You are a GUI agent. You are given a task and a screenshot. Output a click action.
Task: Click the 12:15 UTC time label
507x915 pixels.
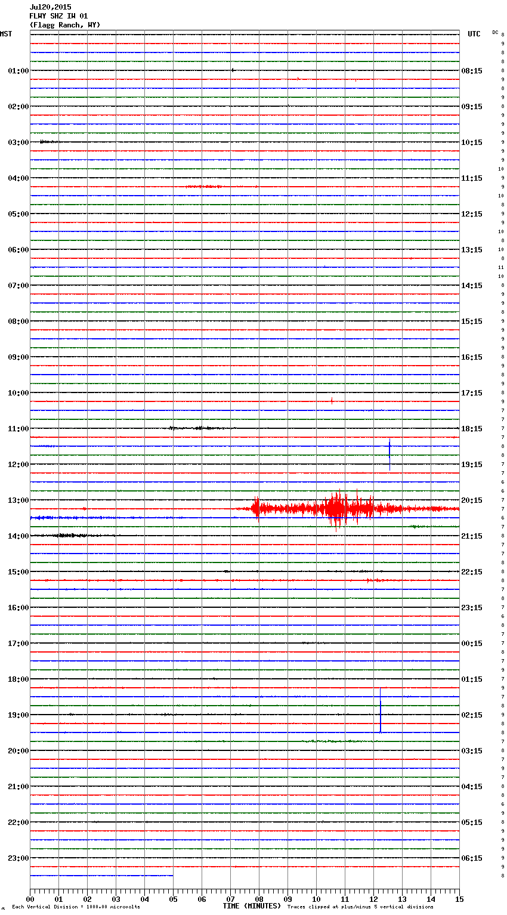(x=472, y=214)
